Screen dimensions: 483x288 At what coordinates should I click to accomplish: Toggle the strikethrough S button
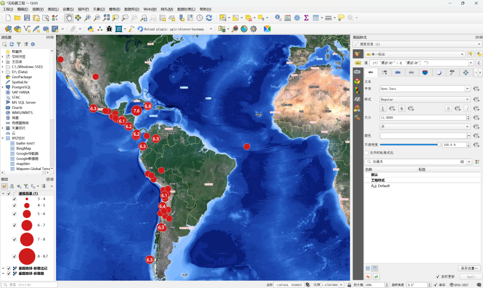coord(402,108)
